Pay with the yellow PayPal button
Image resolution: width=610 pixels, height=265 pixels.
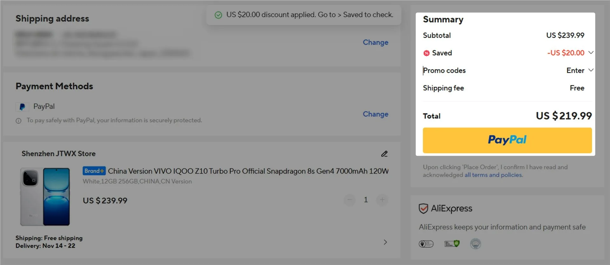[x=507, y=140]
